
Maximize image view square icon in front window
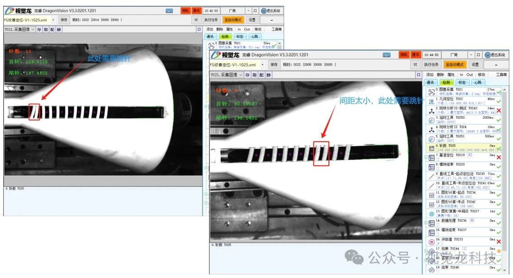point(418,75)
